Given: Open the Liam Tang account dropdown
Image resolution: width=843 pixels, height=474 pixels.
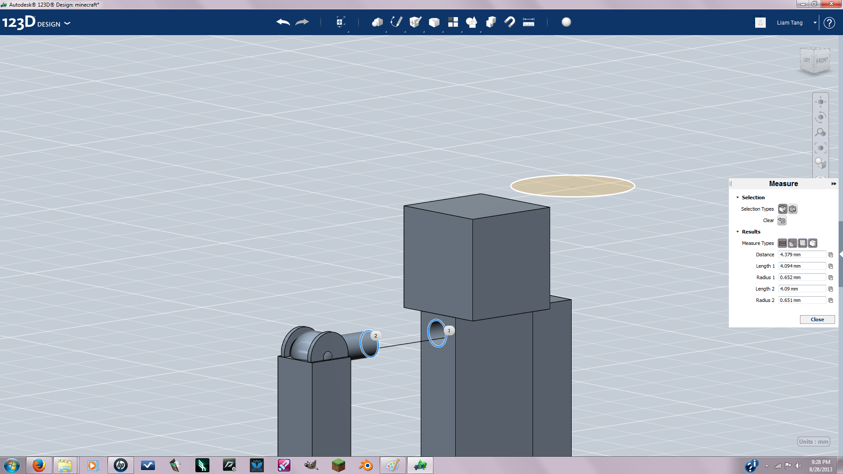Looking at the screenshot, I should (x=815, y=22).
